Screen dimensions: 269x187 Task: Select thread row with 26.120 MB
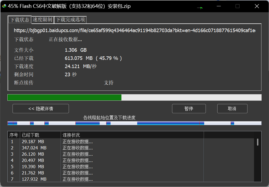click(x=131, y=154)
